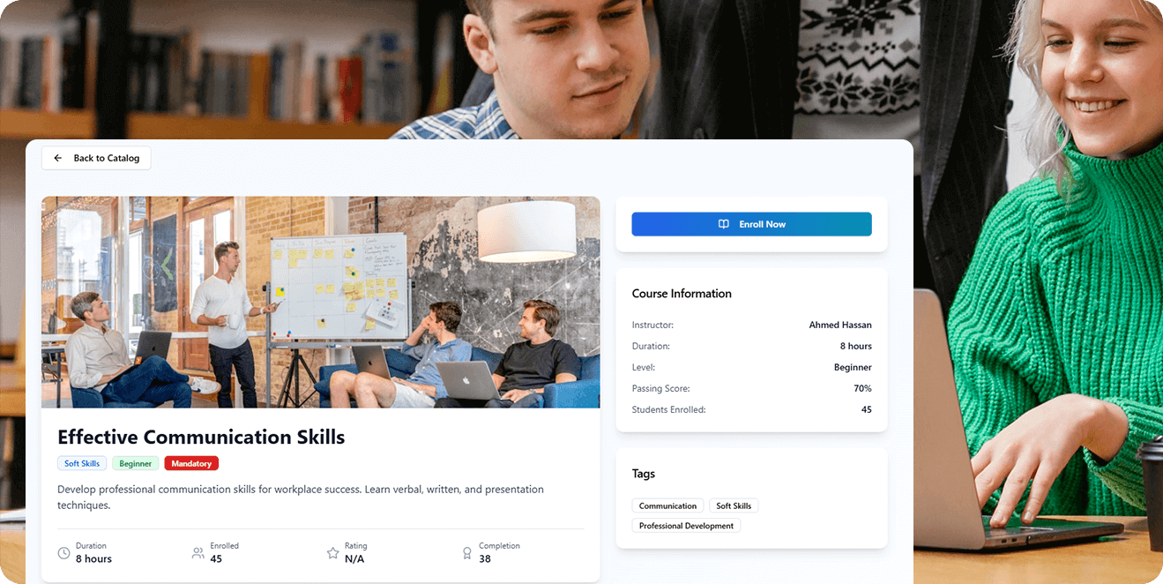The height and width of the screenshot is (584, 1163).
Task: Select the Soft Skills category badge
Action: (x=82, y=463)
